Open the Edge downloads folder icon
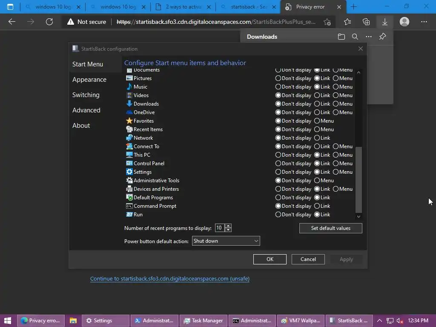 pos(341,37)
